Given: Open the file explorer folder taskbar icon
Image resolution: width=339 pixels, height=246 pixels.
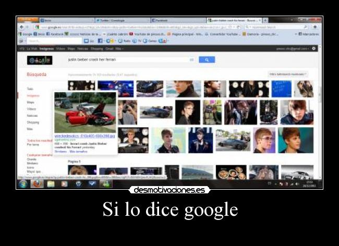Looking at the screenshot, I should pyautogui.click(x=51, y=184).
